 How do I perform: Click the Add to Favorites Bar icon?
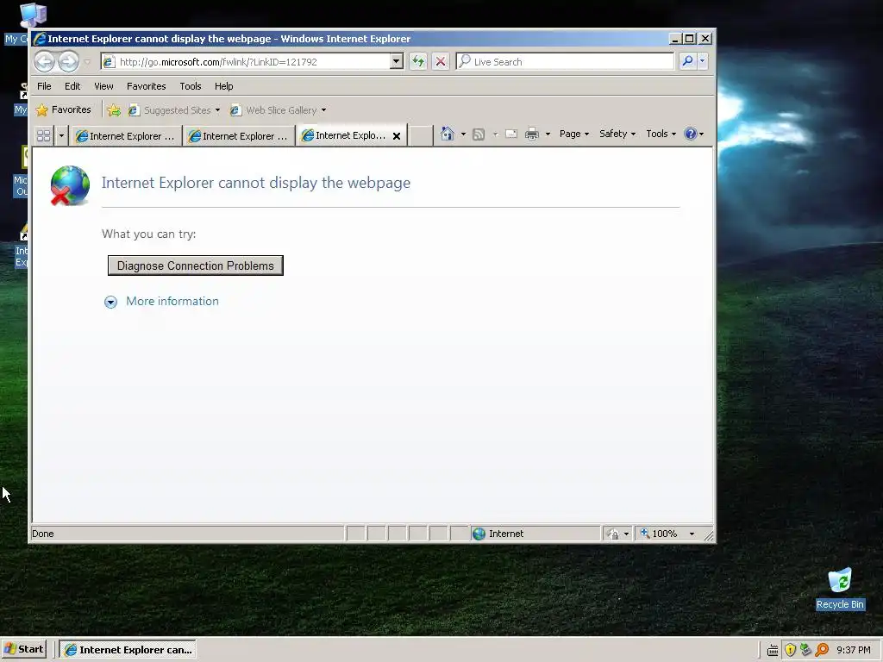114,110
